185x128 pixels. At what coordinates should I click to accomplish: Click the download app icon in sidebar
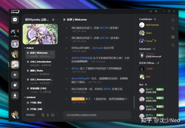click(x=15, y=95)
